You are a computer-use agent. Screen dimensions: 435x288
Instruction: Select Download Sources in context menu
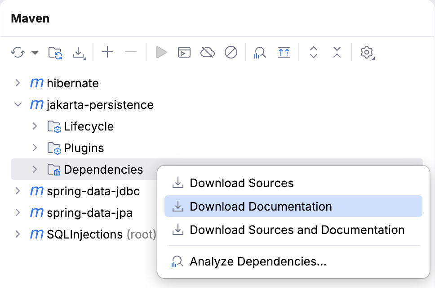pyautogui.click(x=293, y=183)
